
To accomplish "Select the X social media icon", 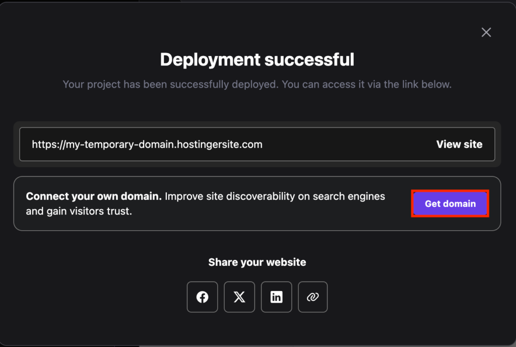I will click(x=239, y=297).
